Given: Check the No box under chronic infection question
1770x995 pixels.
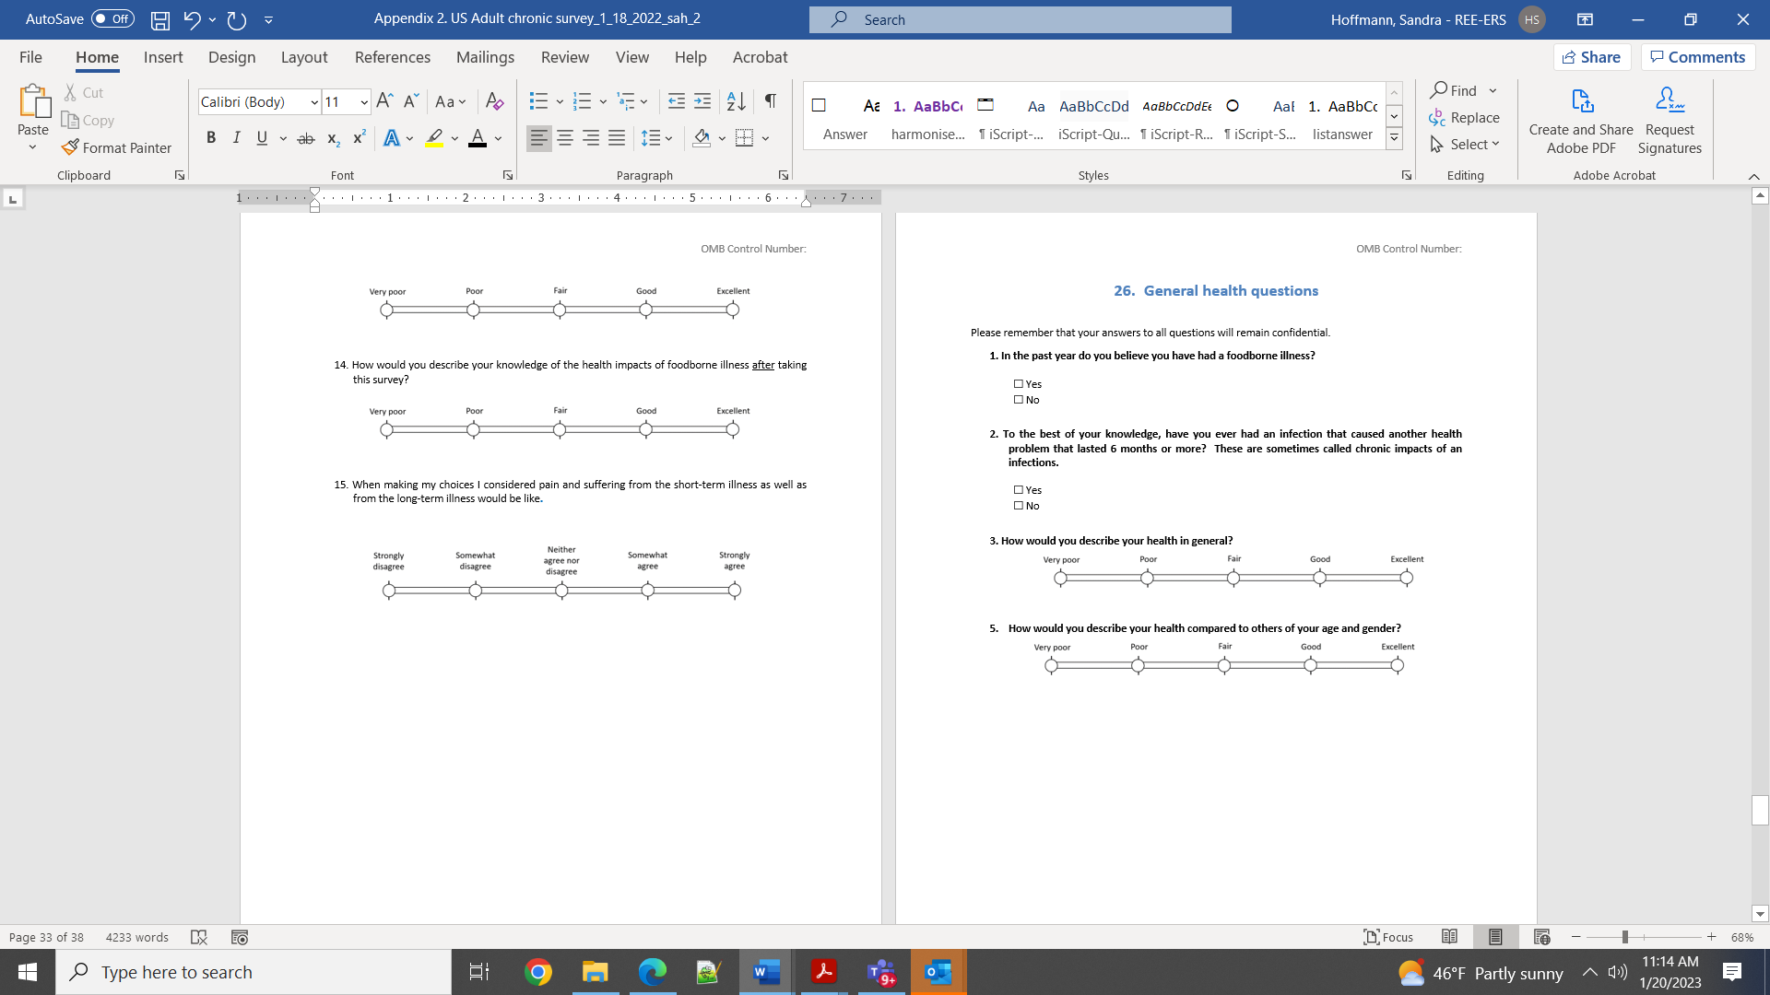Looking at the screenshot, I should pos(1019,506).
